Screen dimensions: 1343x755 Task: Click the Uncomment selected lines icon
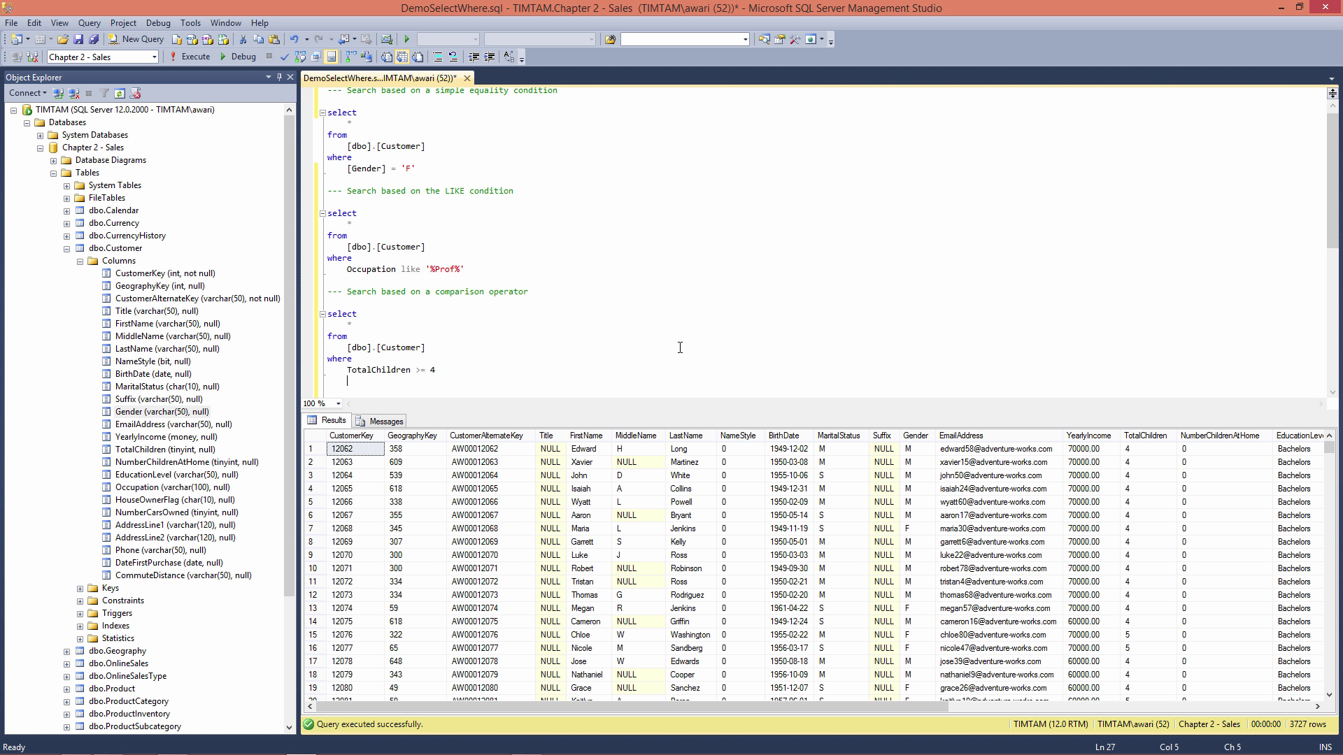[453, 57]
